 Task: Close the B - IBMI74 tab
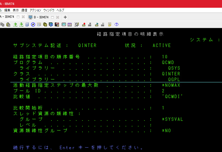click(x=58, y=17)
